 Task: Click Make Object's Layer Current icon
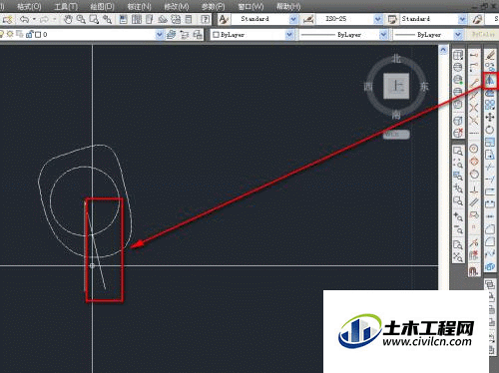pyautogui.click(x=171, y=34)
